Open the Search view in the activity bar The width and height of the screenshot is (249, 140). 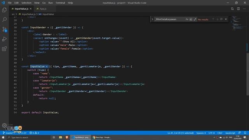(x=4, y=19)
